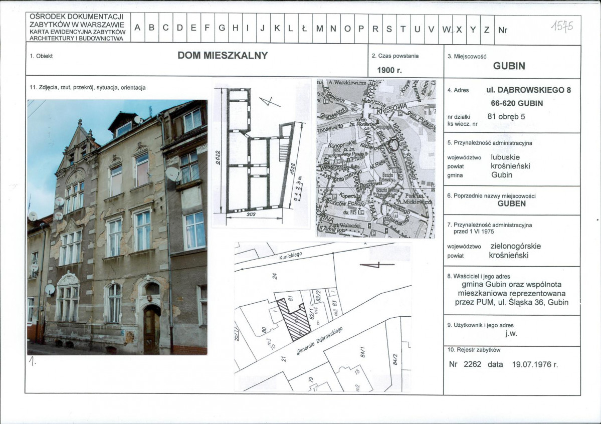
Task: Click the arched entrance door in the photo
Action: tap(151, 328)
